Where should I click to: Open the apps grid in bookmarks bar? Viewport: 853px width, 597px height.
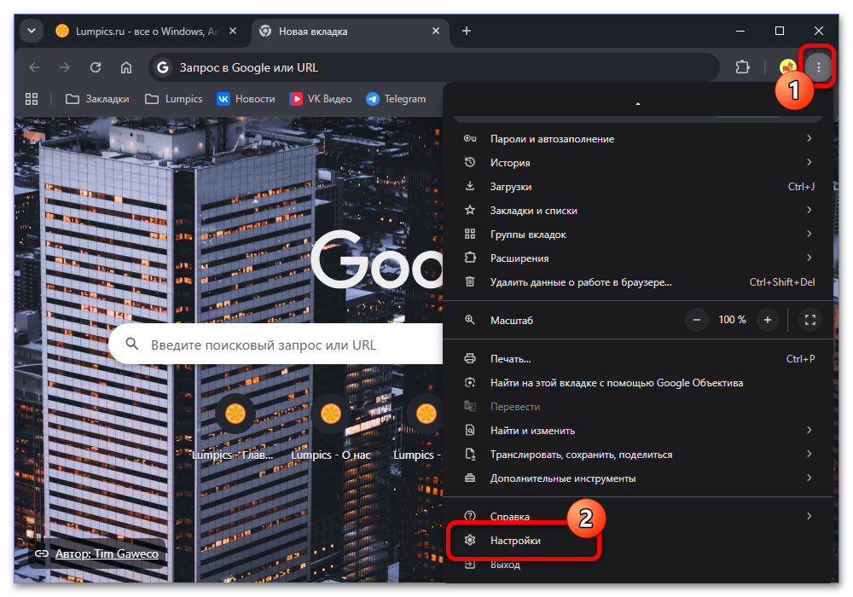(x=32, y=99)
